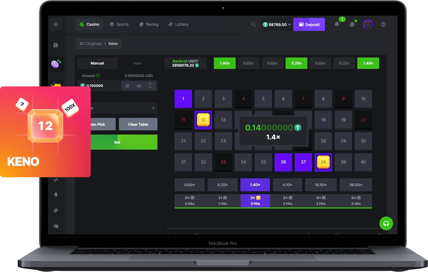Click the green headset support icon
The height and width of the screenshot is (272, 428).
point(386,224)
